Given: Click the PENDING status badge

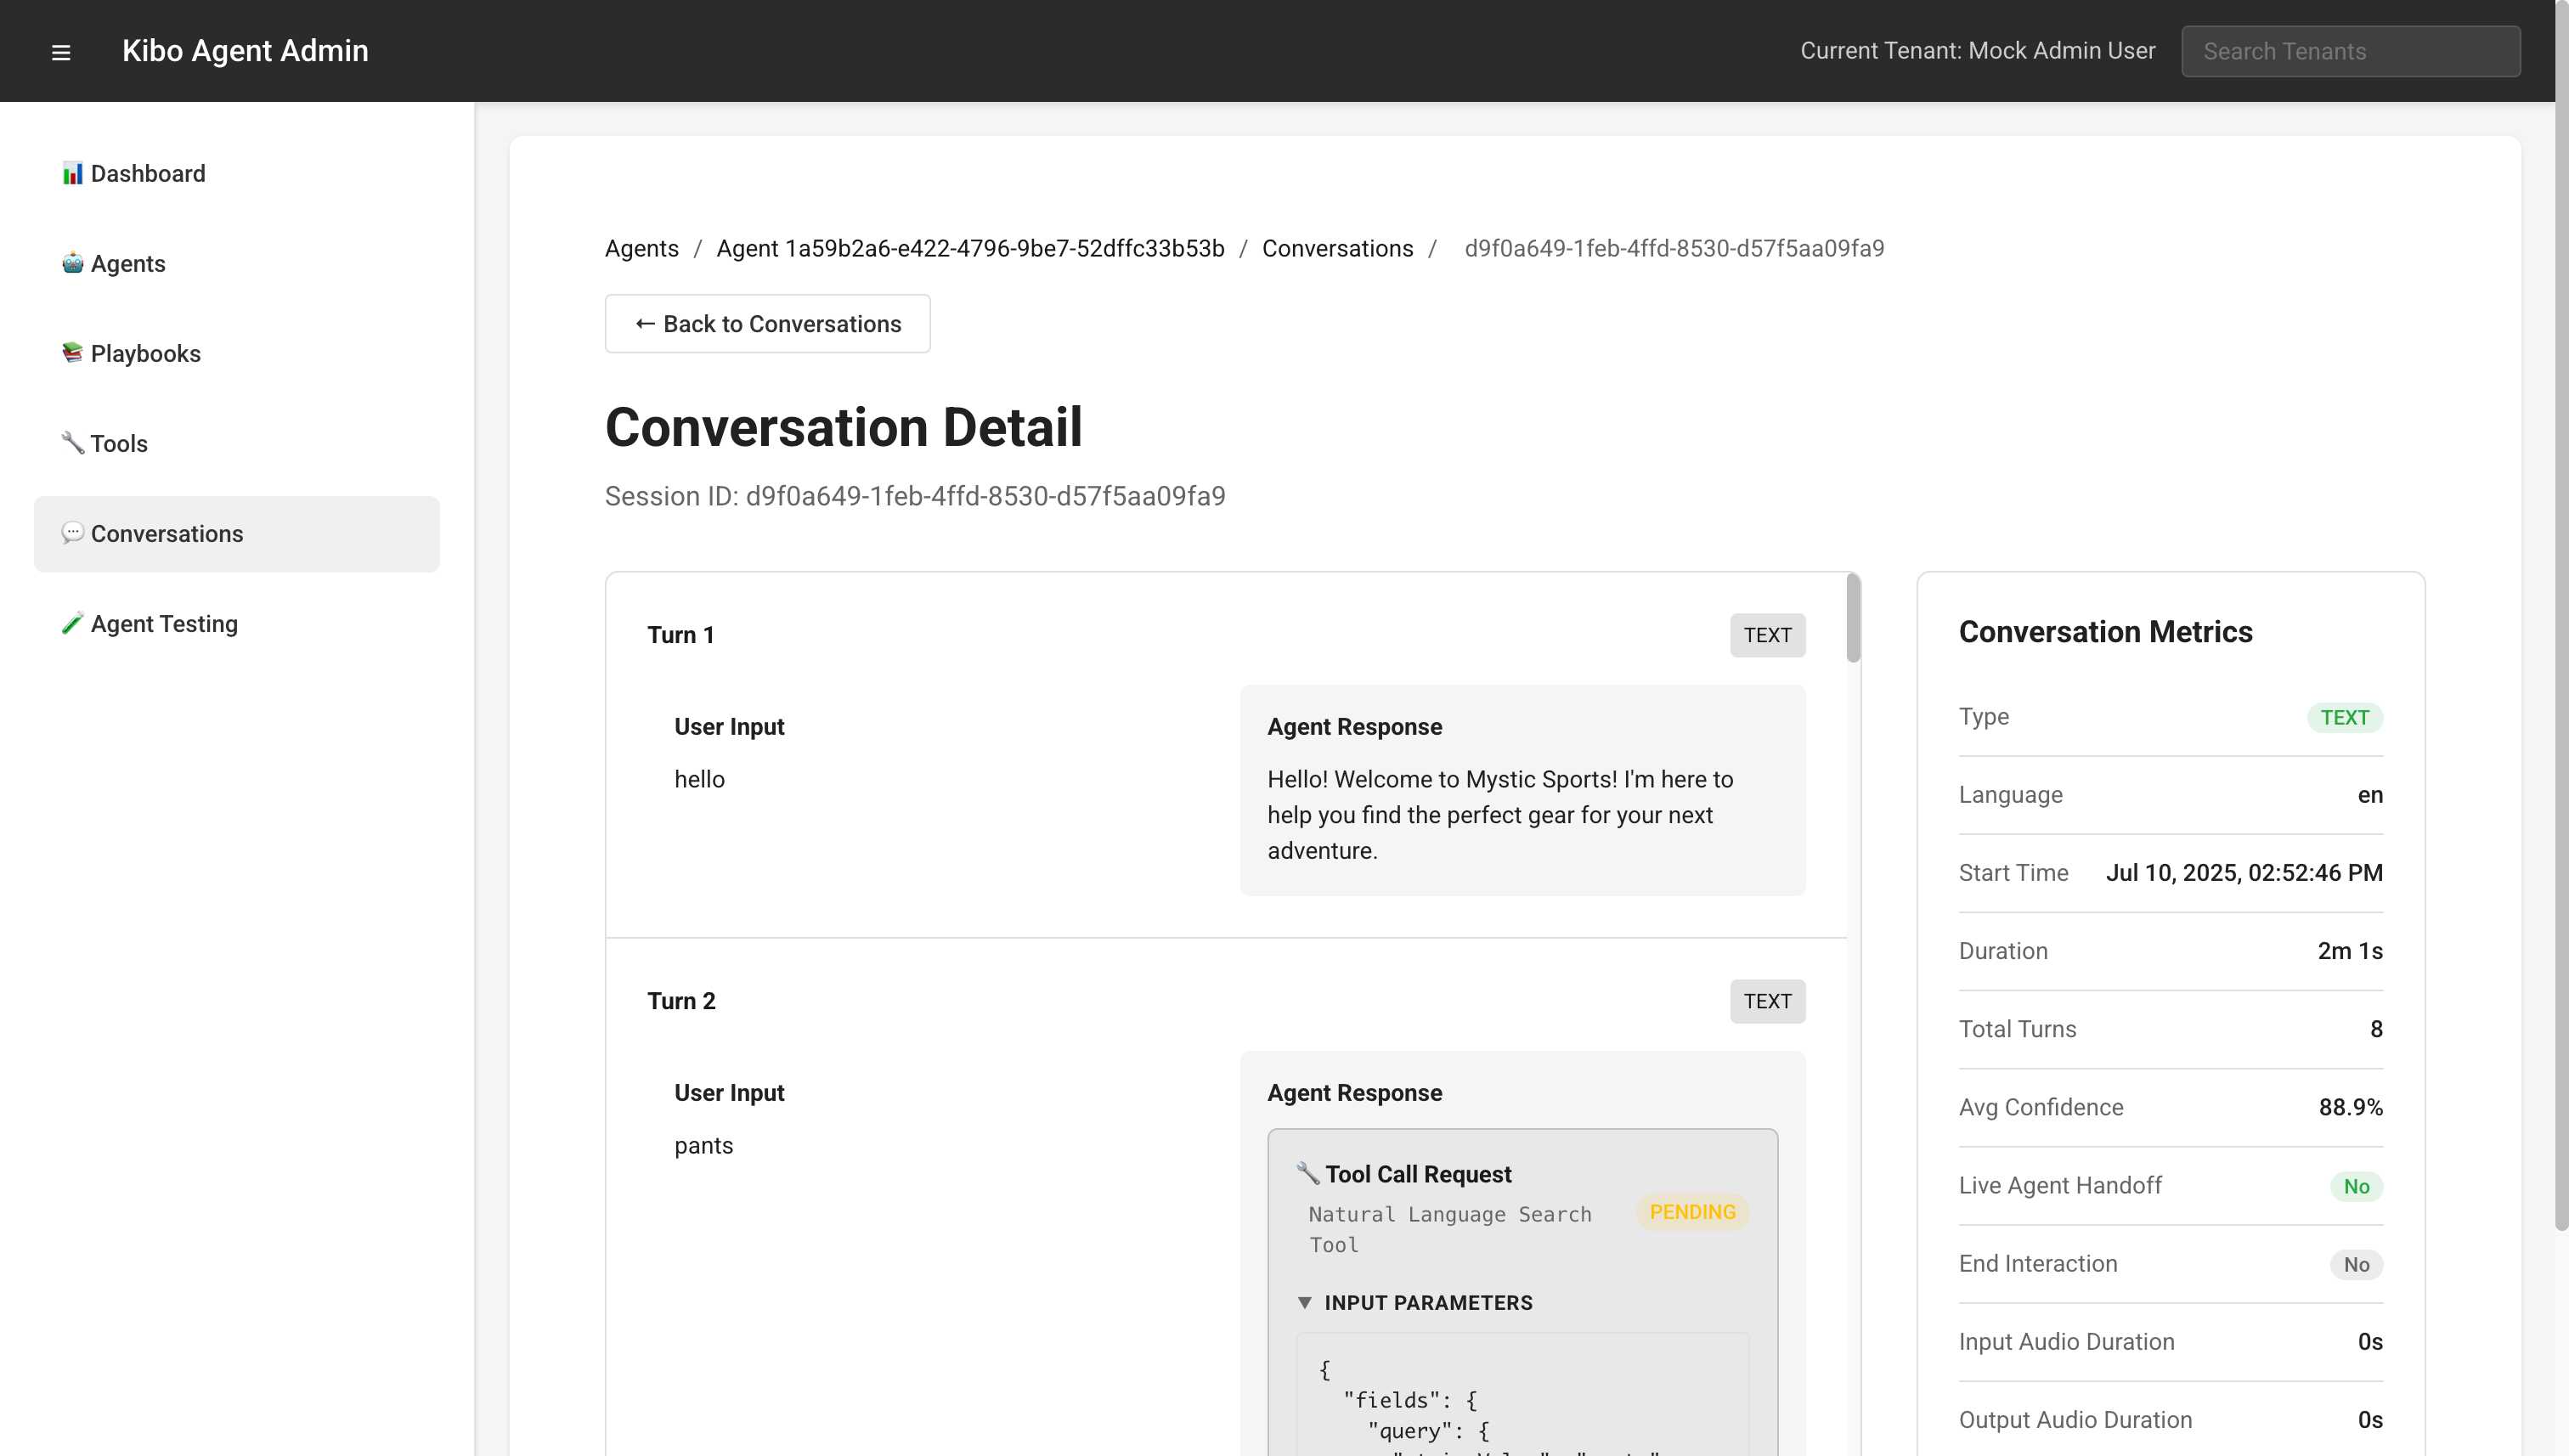Looking at the screenshot, I should coord(1692,1212).
